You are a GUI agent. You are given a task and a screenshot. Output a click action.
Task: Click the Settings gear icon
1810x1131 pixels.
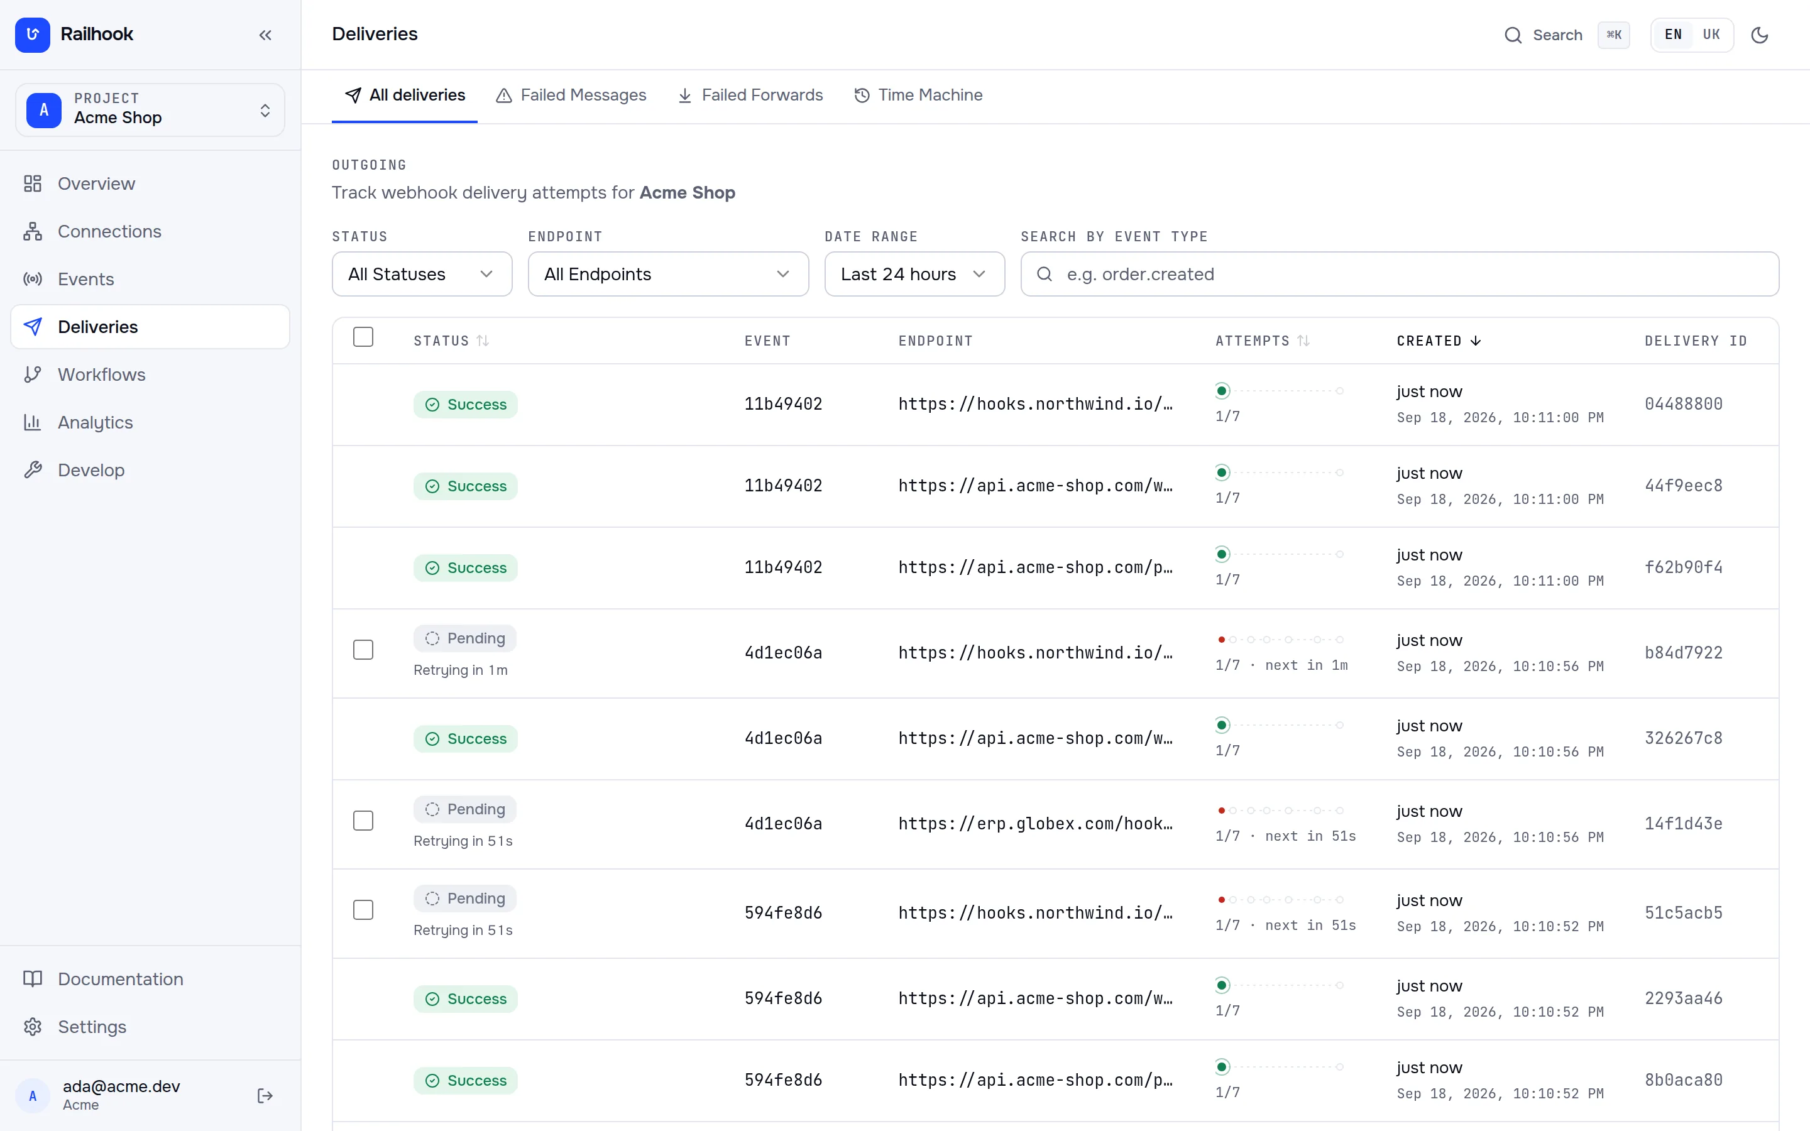32,1026
